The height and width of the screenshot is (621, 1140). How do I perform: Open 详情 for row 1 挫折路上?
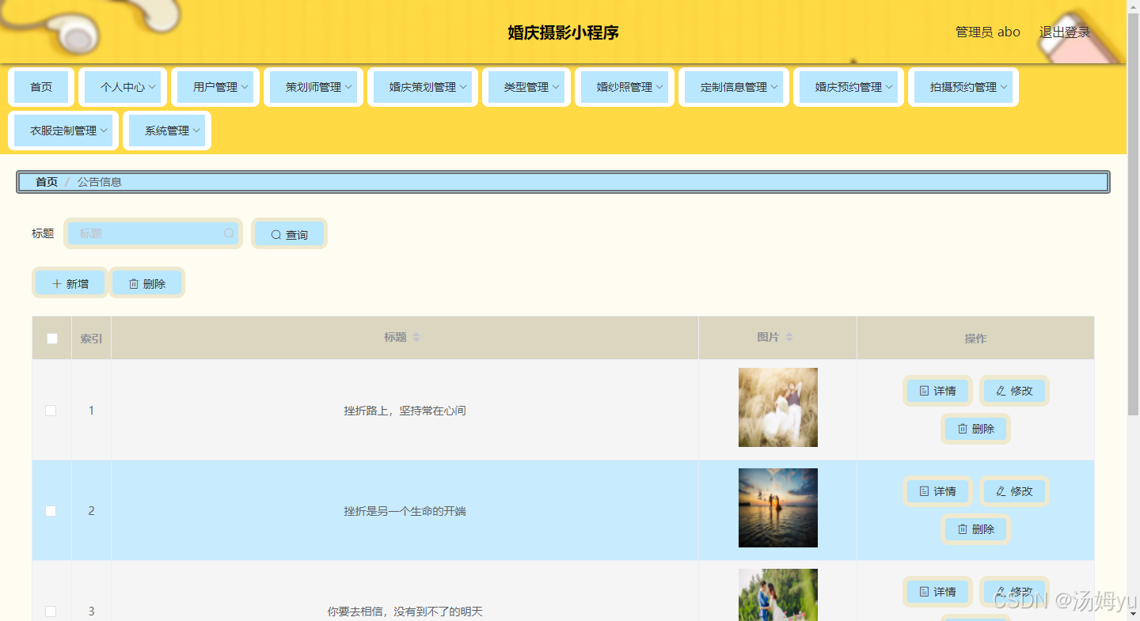tap(937, 391)
